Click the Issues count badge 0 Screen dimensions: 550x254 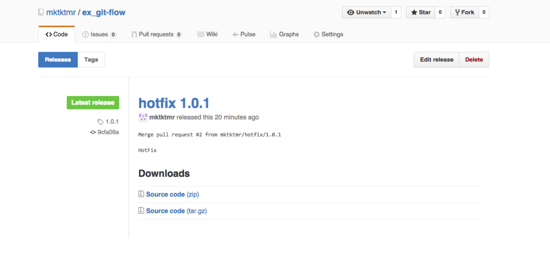coord(113,35)
